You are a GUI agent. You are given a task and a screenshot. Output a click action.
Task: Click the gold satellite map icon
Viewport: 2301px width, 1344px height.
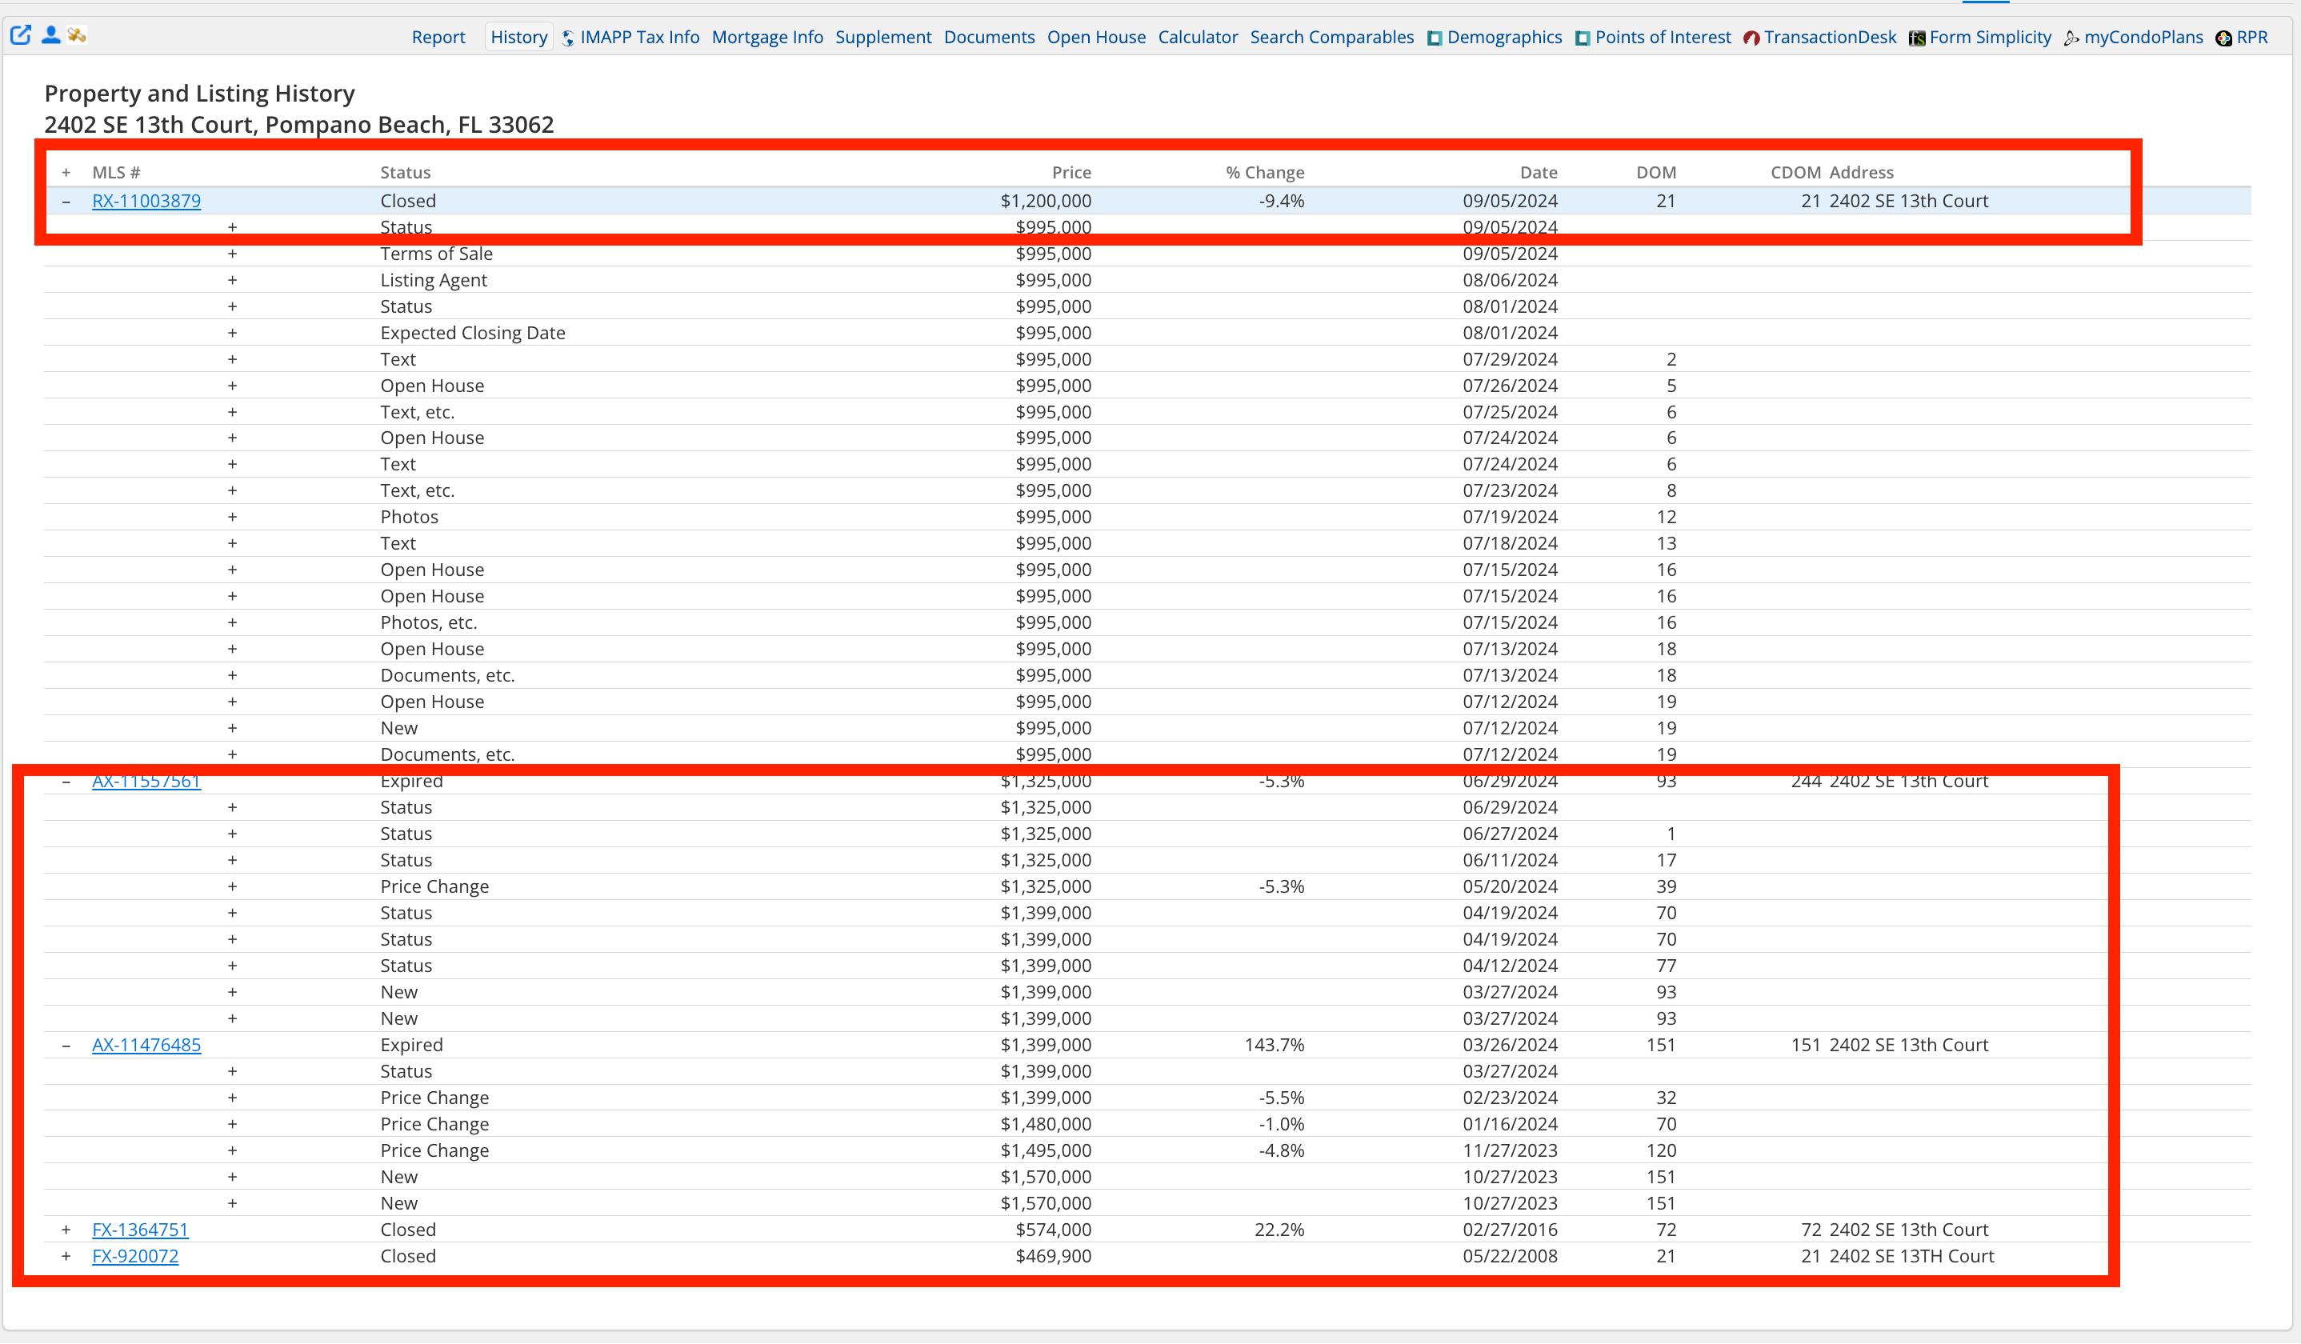click(77, 36)
